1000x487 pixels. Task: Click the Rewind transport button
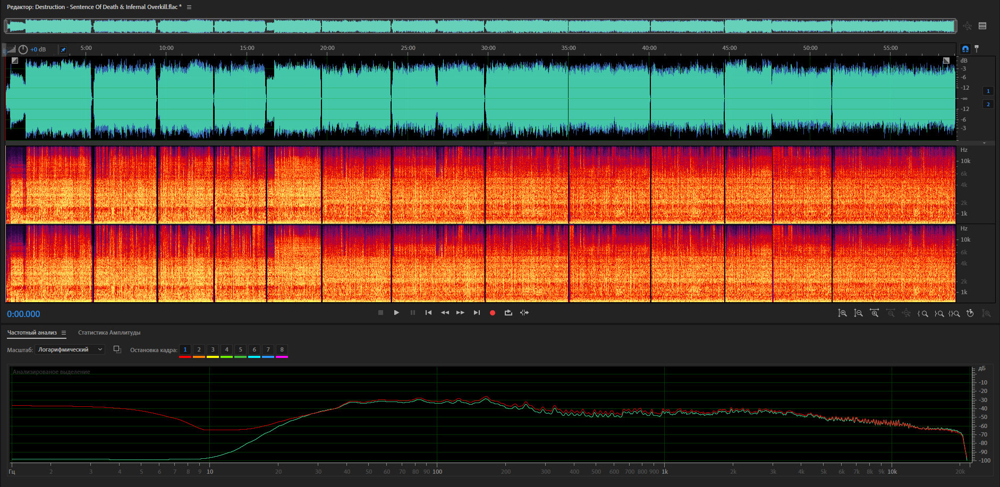445,313
